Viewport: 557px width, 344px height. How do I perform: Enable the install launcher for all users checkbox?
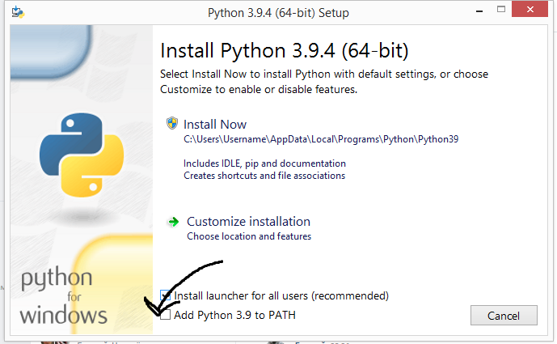(x=166, y=295)
